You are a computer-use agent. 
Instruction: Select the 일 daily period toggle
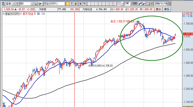pyautogui.click(x=68, y=4)
